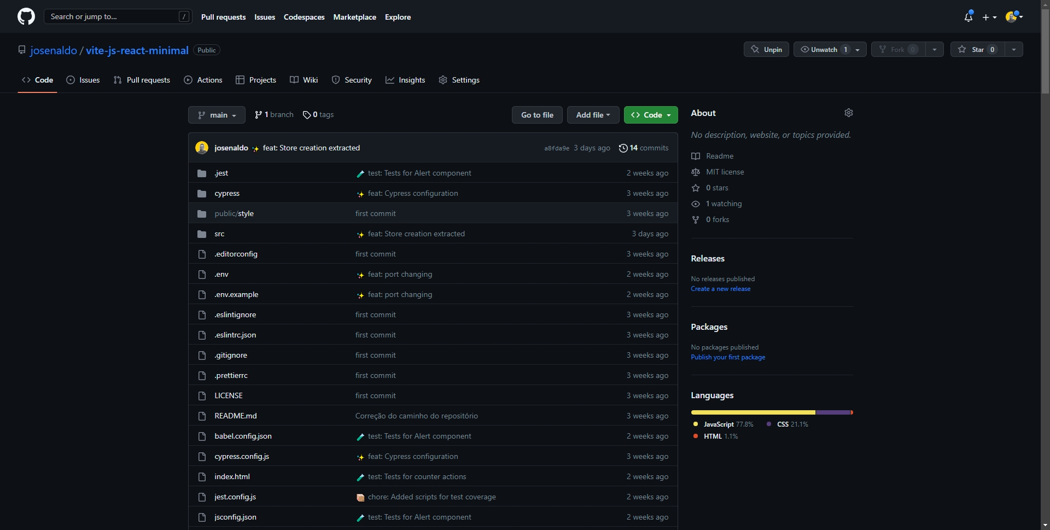Unpin this repository
The image size is (1050, 530).
click(x=766, y=50)
